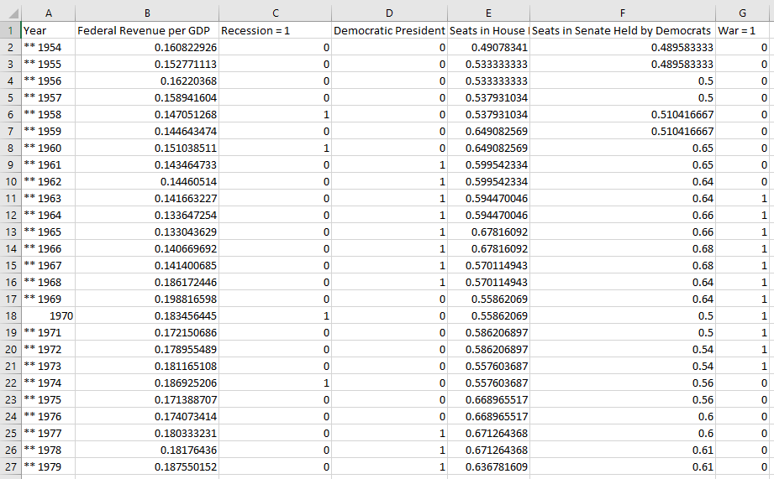The height and width of the screenshot is (479, 774).
Task: Select the value 0.186925206
Action: click(147, 383)
